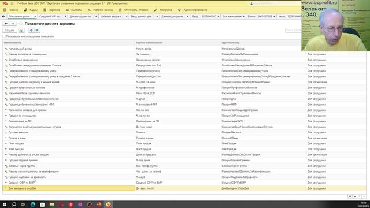The height and width of the screenshot is (208, 370).
Task: Jump to list start with first-record arrow
Action: click(350, 196)
